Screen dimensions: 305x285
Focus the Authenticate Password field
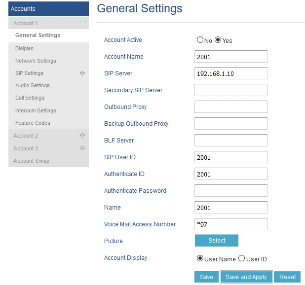230,191
